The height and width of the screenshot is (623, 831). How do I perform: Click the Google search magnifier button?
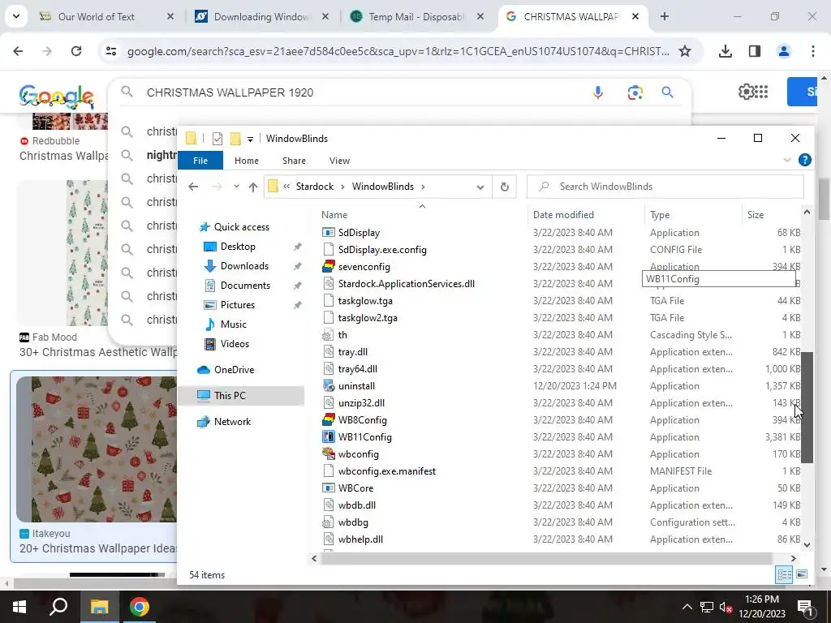point(667,92)
